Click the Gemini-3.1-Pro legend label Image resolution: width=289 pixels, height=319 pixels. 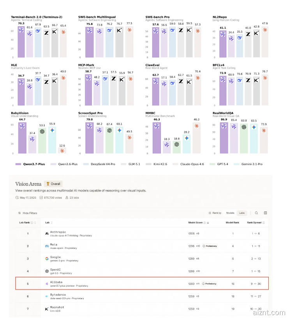[x=252, y=164]
